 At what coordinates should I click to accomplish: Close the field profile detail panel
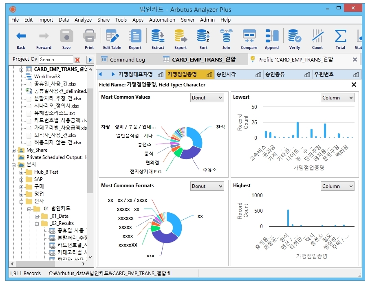point(354,84)
